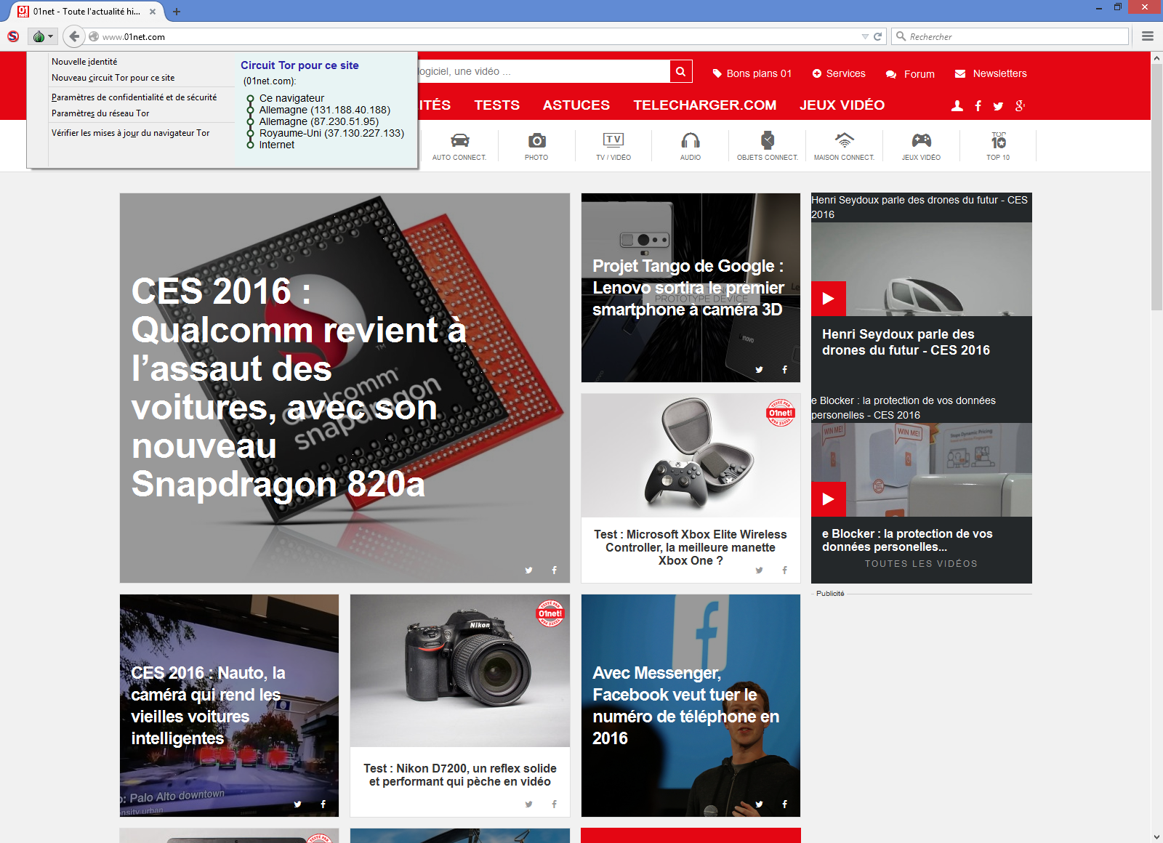This screenshot has height=843, width=1163.
Task: Open the Newsletters link
Action: [x=999, y=73]
